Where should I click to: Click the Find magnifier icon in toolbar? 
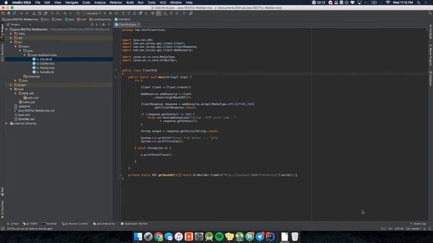click(52, 13)
